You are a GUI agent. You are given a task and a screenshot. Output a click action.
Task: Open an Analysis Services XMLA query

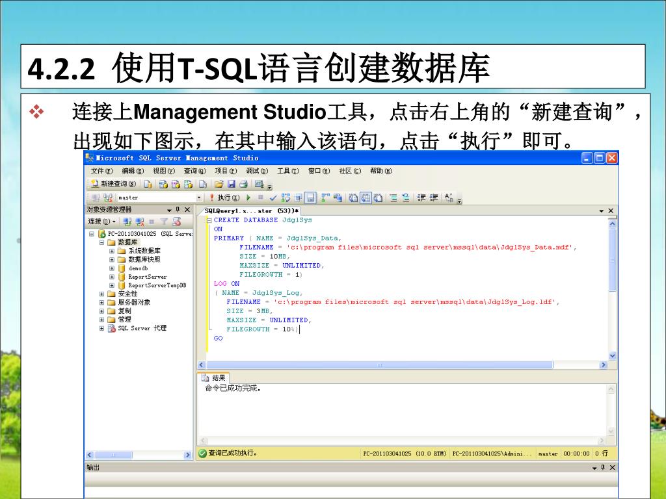point(188,184)
